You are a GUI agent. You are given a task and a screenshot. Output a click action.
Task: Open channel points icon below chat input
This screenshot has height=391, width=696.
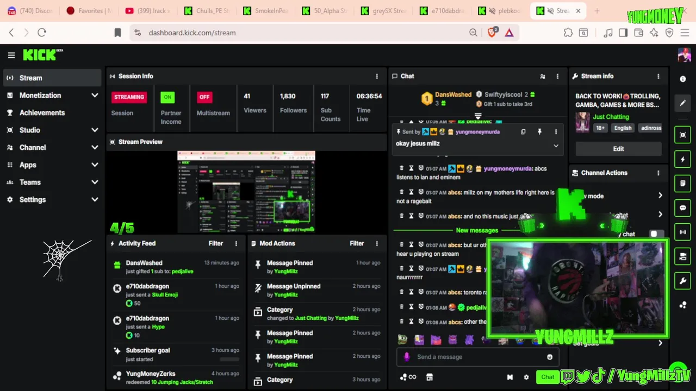click(407, 377)
